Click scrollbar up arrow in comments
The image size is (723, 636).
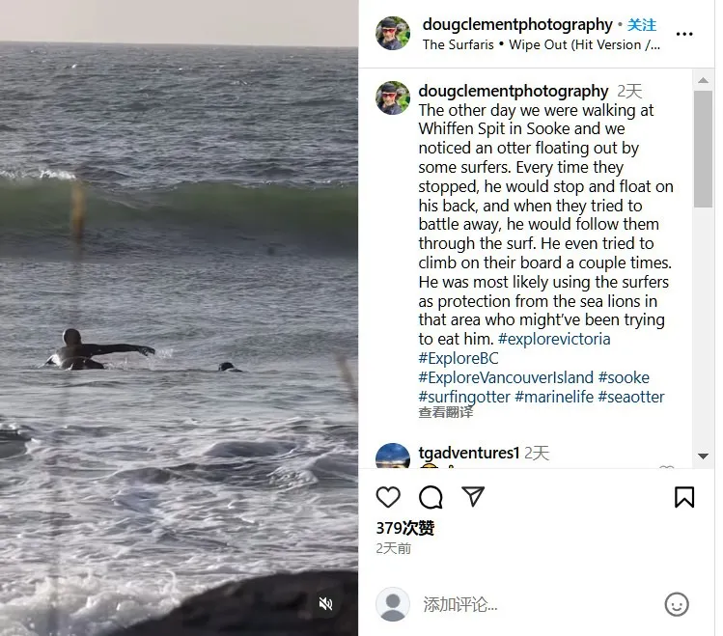point(703,80)
